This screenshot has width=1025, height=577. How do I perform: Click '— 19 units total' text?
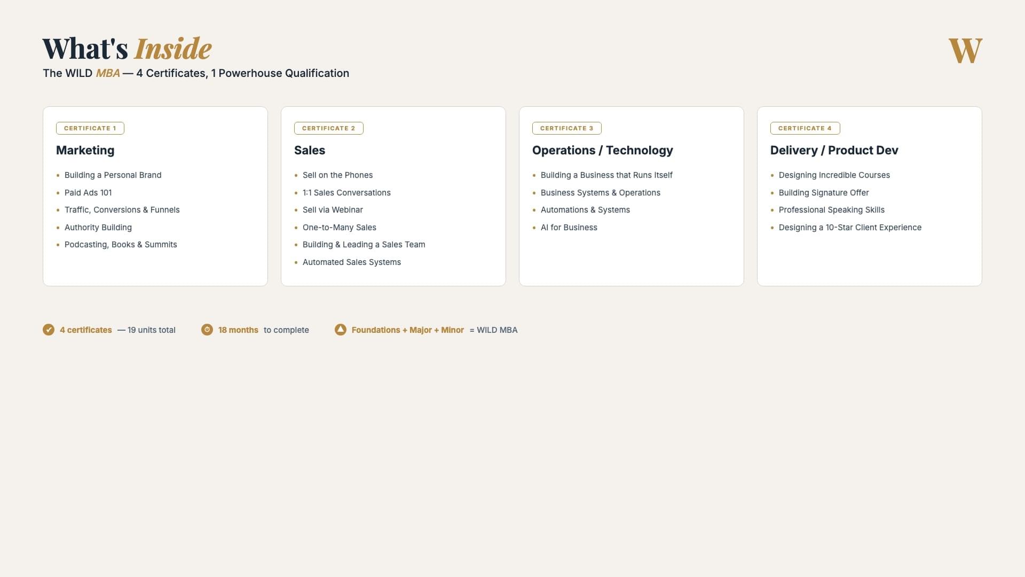coord(146,330)
